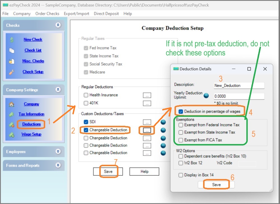Open the Direct Deposit menu
This screenshot has height=204, width=280.
point(106,13)
